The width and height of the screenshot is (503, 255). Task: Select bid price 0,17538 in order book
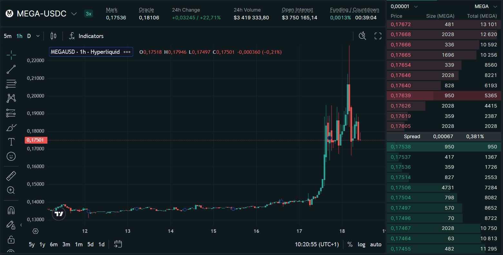click(401, 147)
